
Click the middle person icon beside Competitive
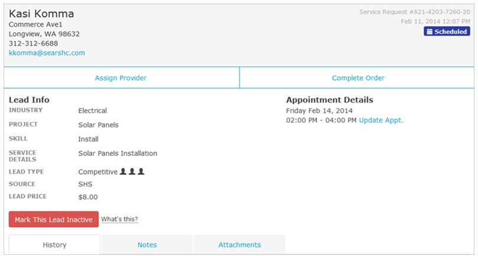(132, 172)
